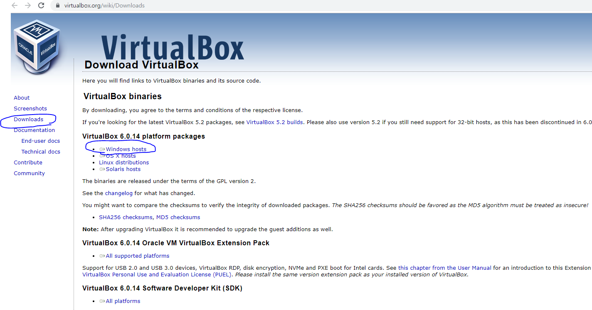
Task: Click external link icon beside Windows hosts
Action: click(x=102, y=149)
